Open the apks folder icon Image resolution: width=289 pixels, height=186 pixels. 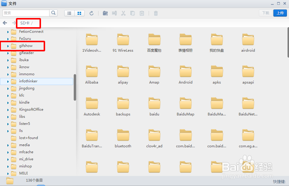click(x=217, y=71)
